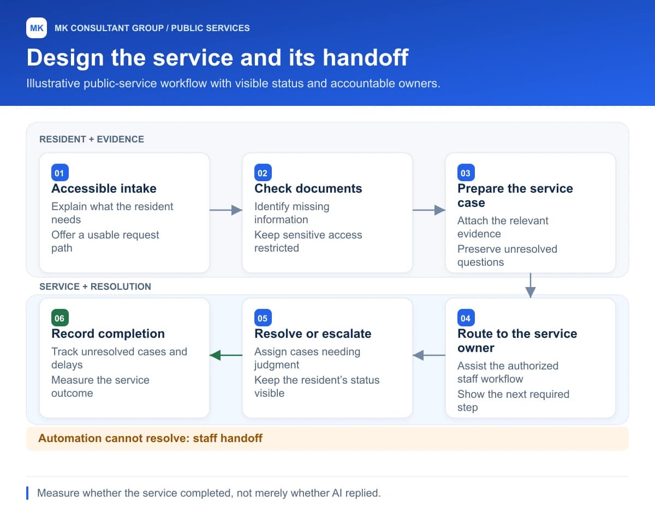Select the step 02 number badge
Screen dimensions: 655x513
(x=263, y=173)
